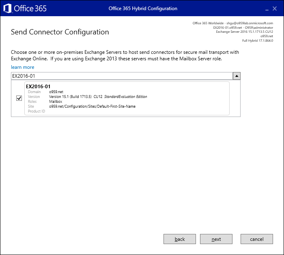Click the shgu@o959lab.onmicrosoft.com account line

(x=233, y=23)
